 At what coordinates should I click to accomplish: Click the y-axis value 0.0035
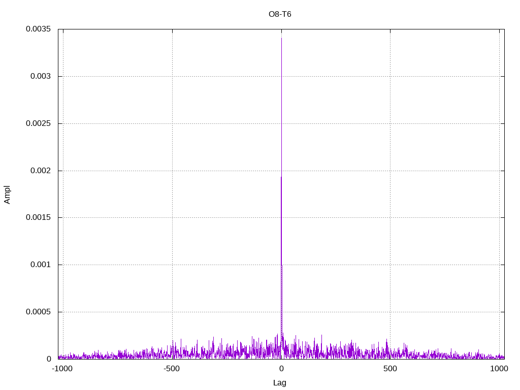pos(39,29)
